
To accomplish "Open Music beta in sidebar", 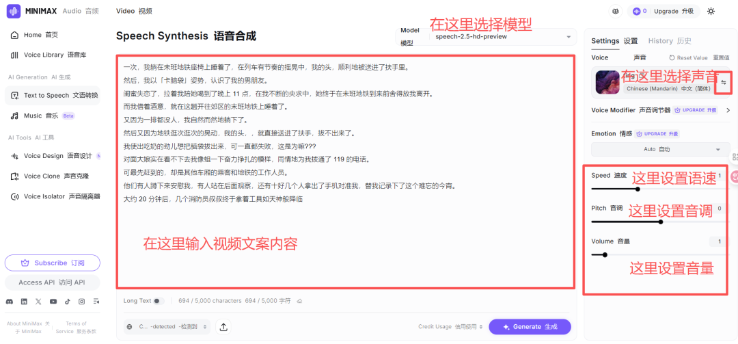I will click(52, 116).
